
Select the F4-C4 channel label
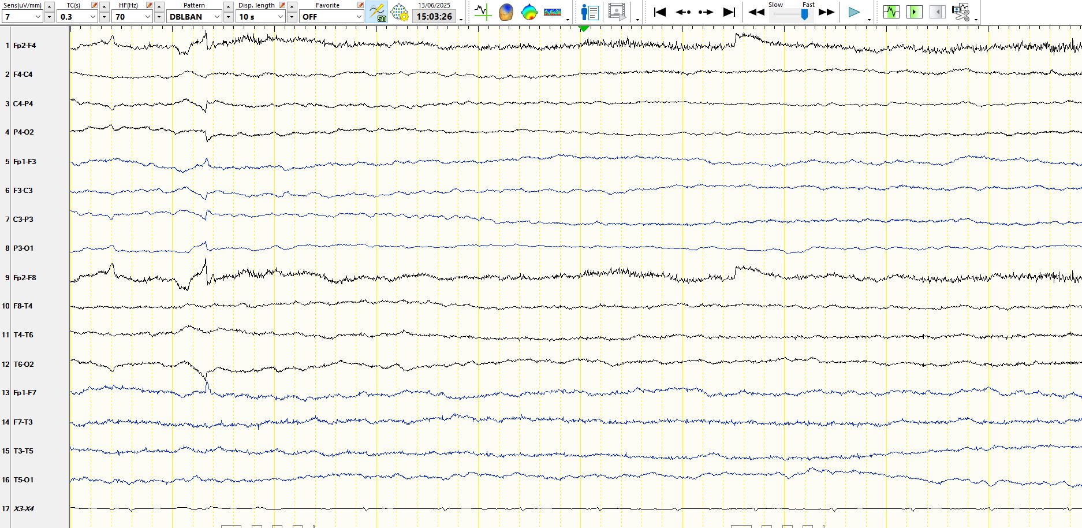pyautogui.click(x=23, y=75)
